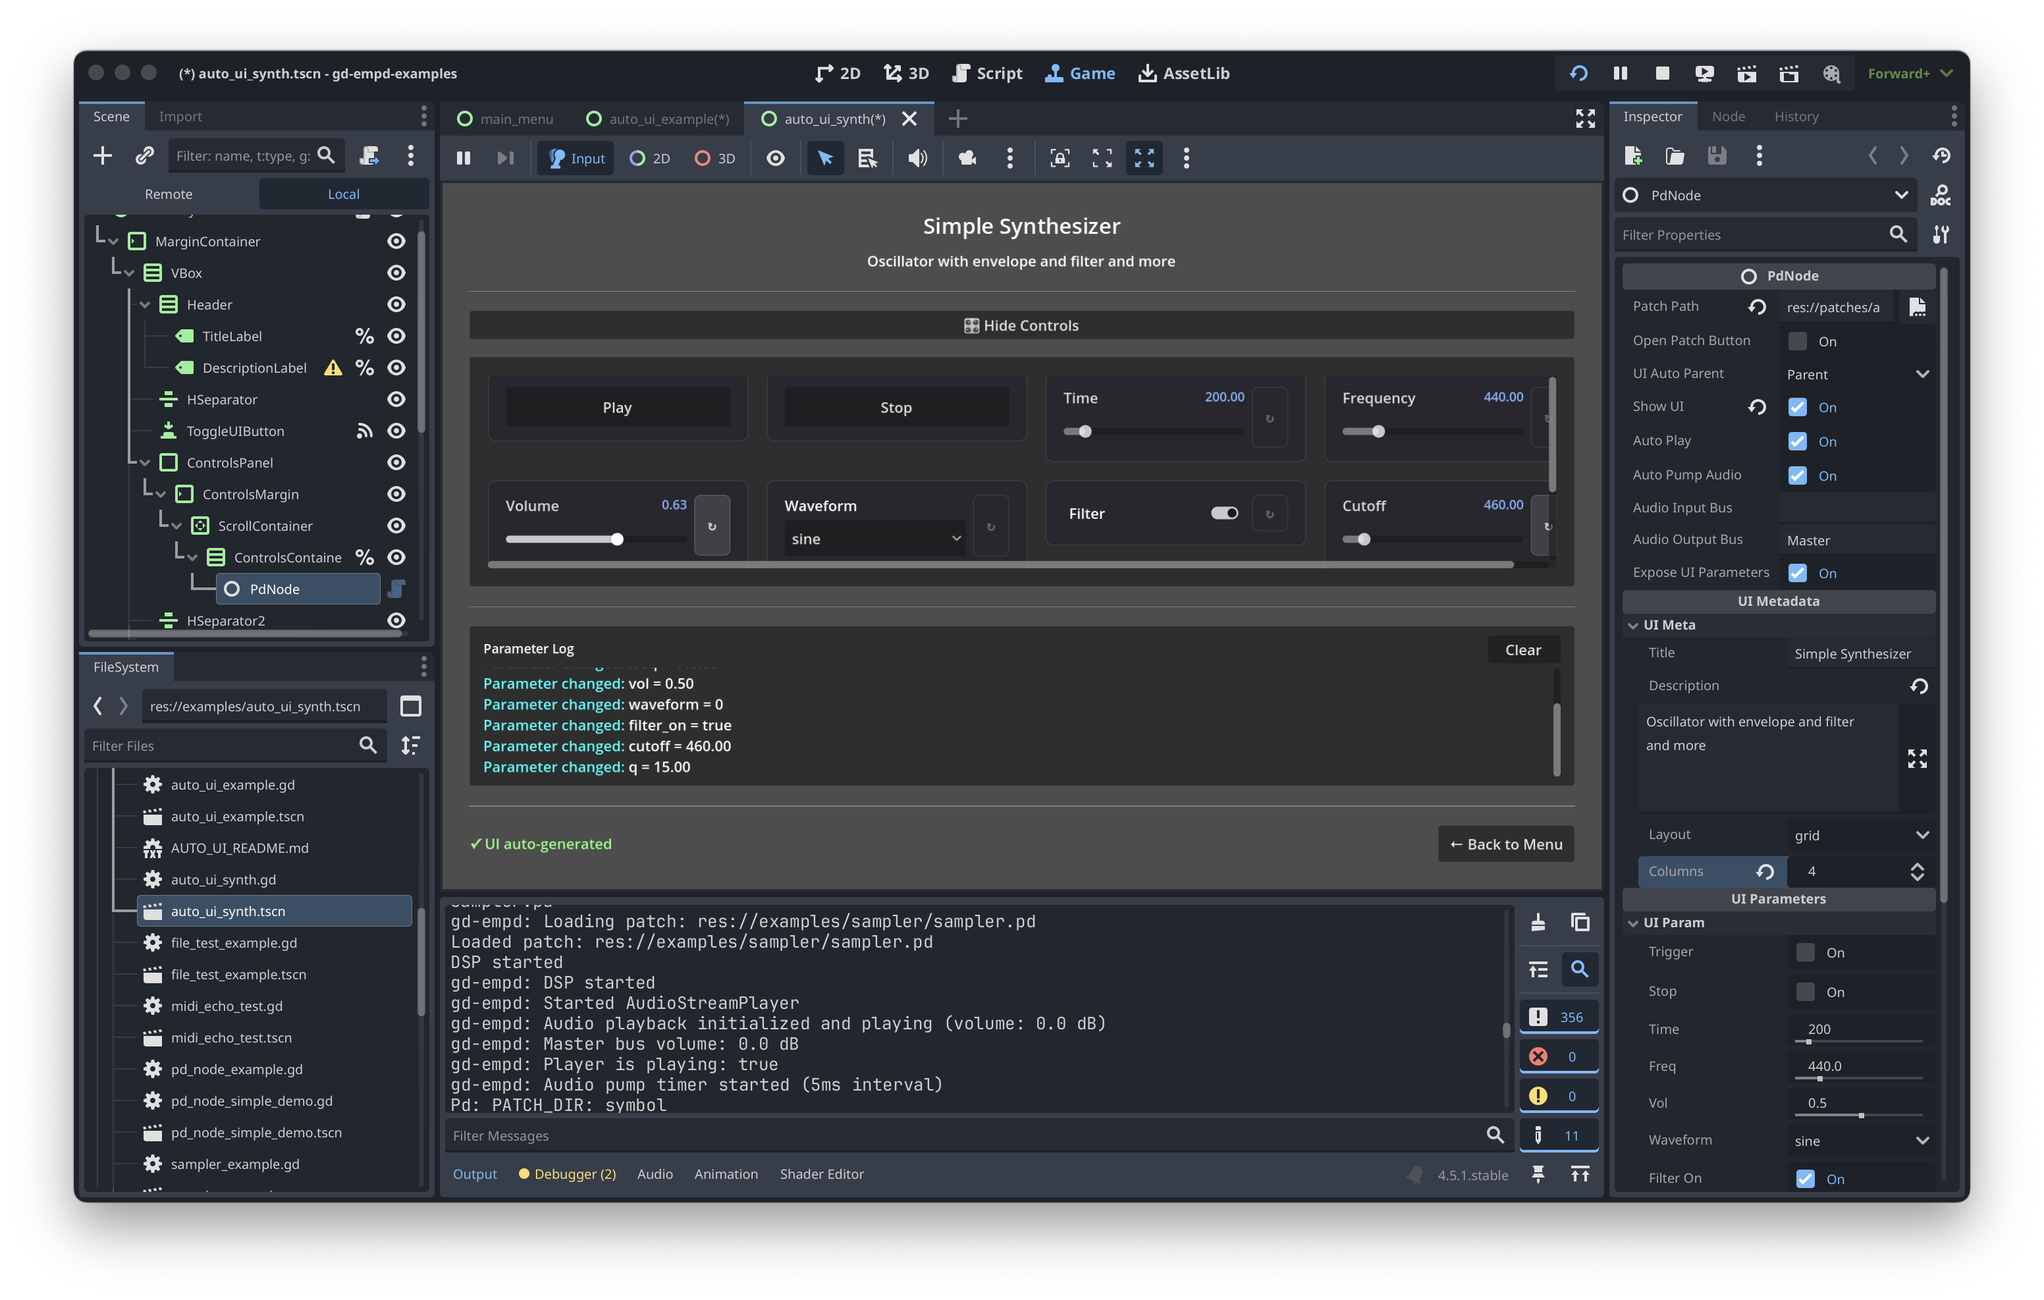The height and width of the screenshot is (1300, 2044).
Task: Uncheck the Auto Play checkbox
Action: pyautogui.click(x=1797, y=441)
